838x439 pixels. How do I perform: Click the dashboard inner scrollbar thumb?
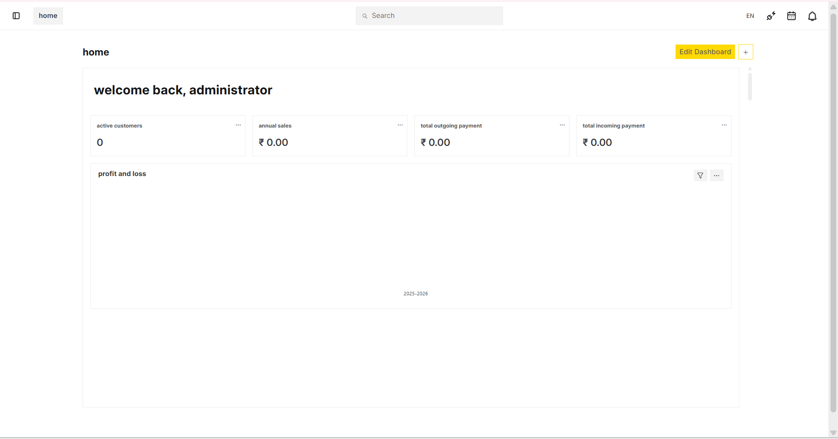[750, 86]
